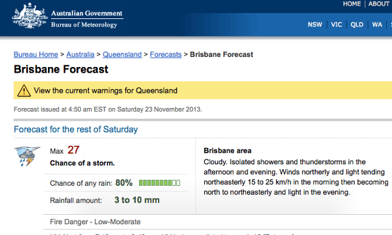Click the storm cloud weather icon
392x235 pixels.
click(27, 156)
